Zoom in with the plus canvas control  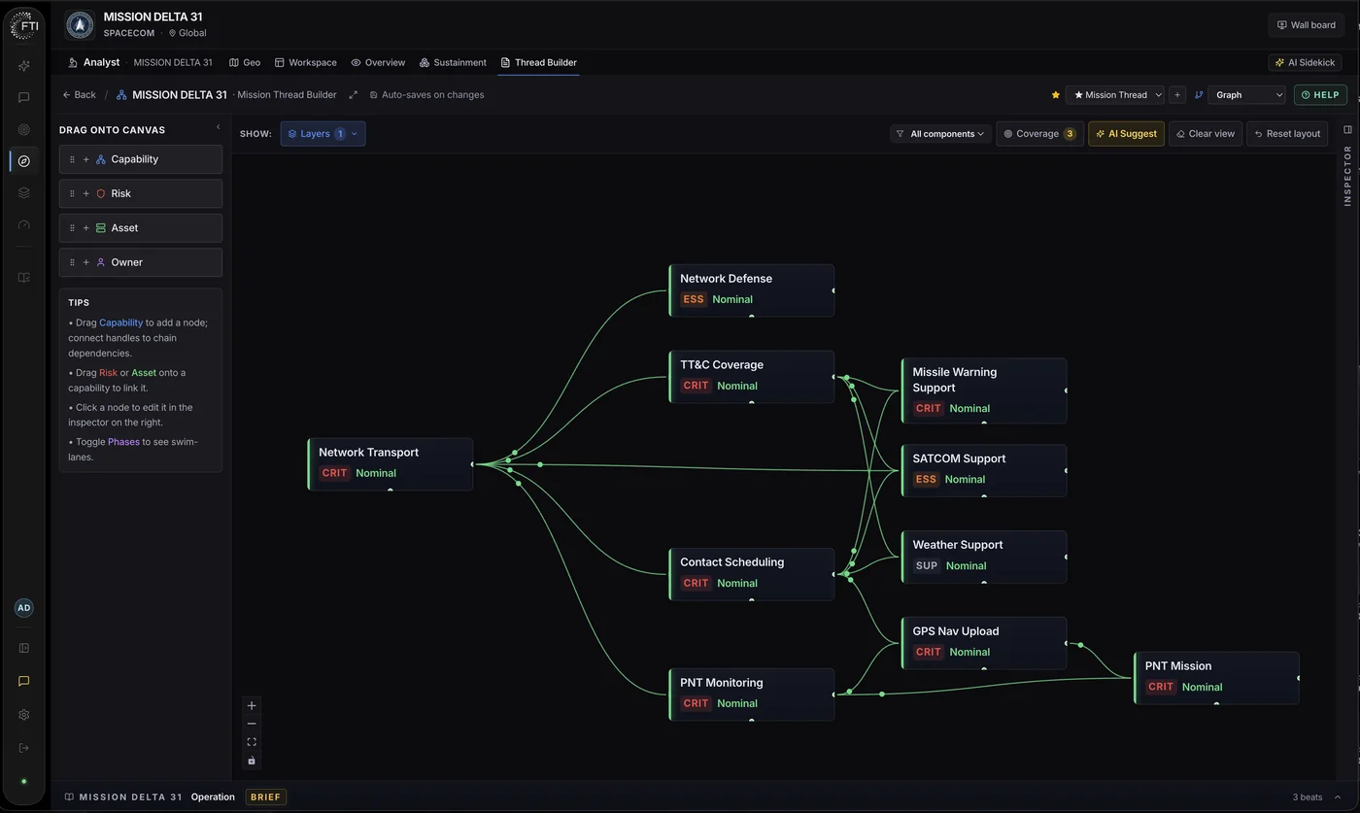252,706
